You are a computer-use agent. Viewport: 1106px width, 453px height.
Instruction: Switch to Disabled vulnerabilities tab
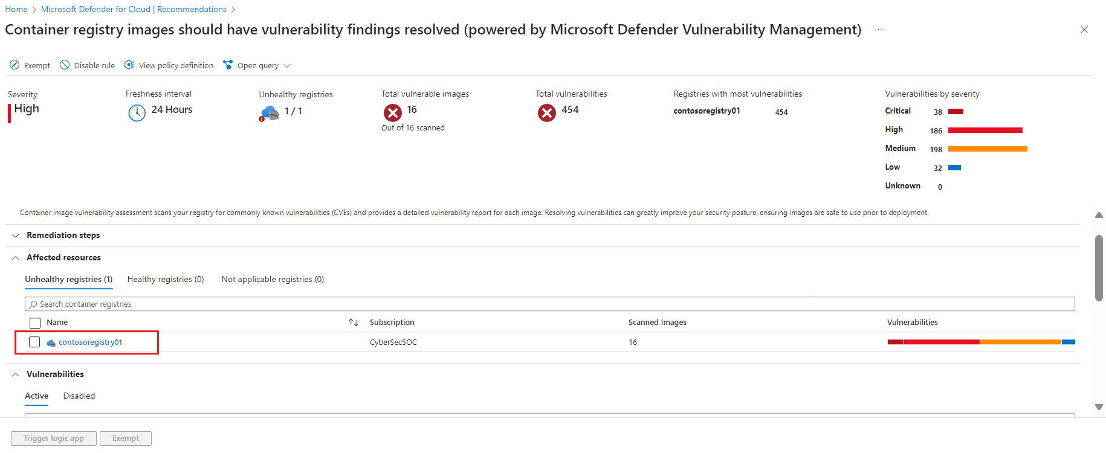tap(79, 396)
